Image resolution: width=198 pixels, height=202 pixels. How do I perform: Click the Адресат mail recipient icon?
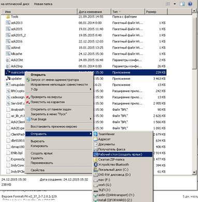coord(95,139)
